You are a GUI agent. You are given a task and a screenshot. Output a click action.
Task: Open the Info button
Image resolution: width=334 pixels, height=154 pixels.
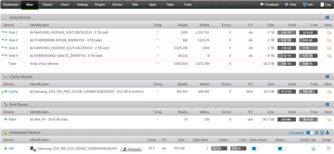click(308, 5)
